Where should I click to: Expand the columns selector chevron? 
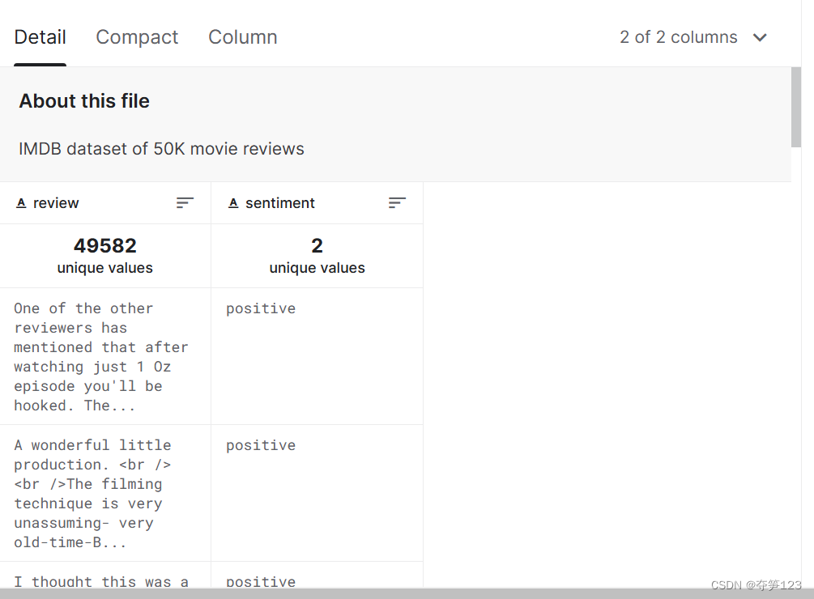[760, 37]
